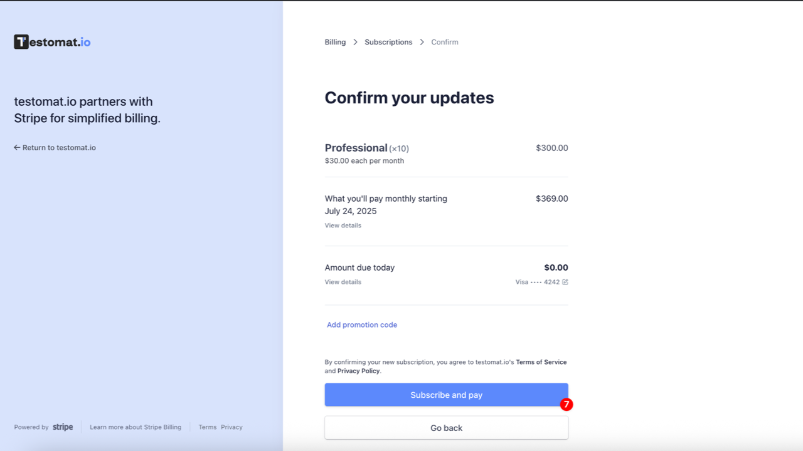The height and width of the screenshot is (451, 803).
Task: Open the Subscriptions breadcrumb
Action: (x=388, y=42)
